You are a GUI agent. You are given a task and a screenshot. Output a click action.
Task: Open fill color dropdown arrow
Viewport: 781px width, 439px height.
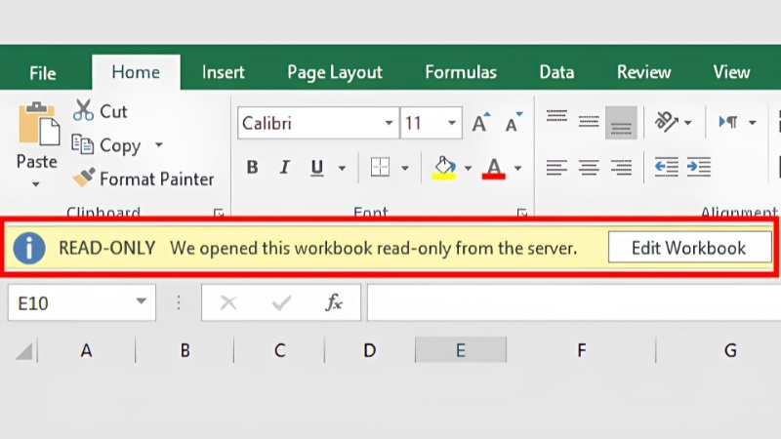[468, 168]
